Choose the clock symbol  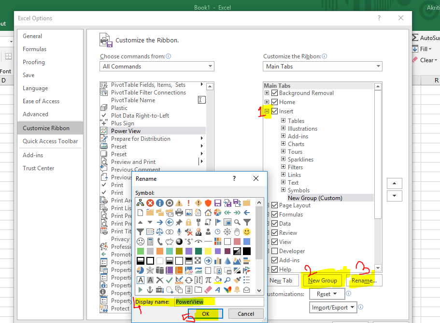coord(218,232)
